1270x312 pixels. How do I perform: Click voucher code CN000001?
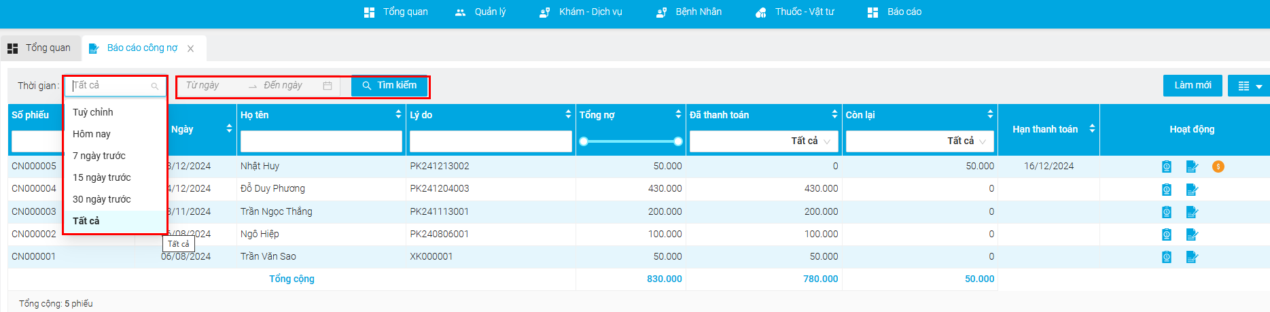click(x=34, y=257)
